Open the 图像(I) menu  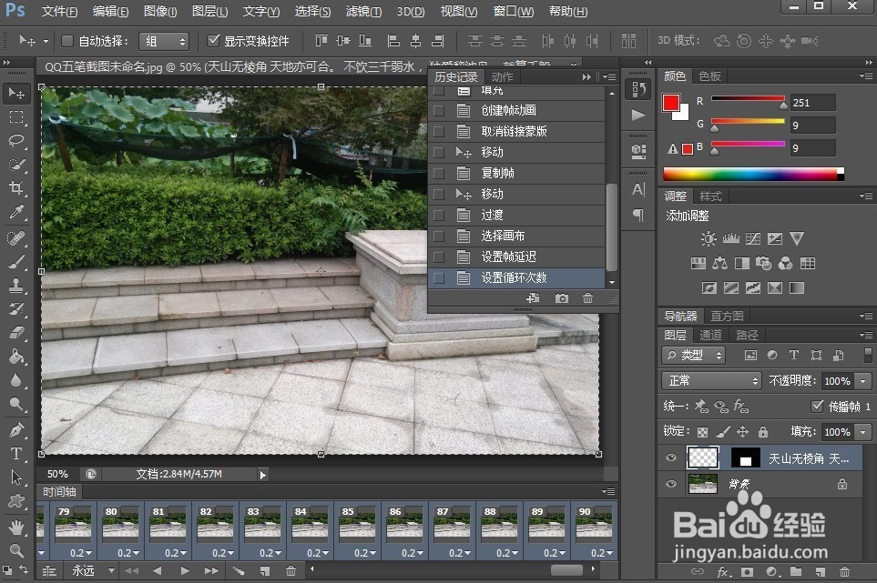coord(160,11)
